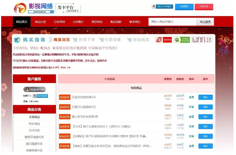Select 特价商品 in sidebar categories

click(x=34, y=124)
